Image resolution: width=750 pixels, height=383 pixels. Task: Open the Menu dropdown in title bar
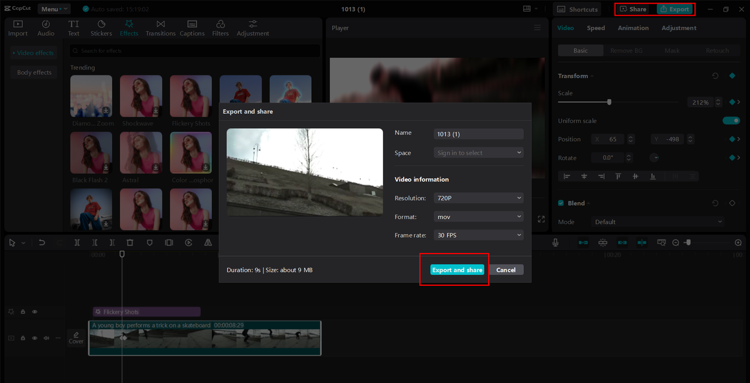click(x=54, y=9)
